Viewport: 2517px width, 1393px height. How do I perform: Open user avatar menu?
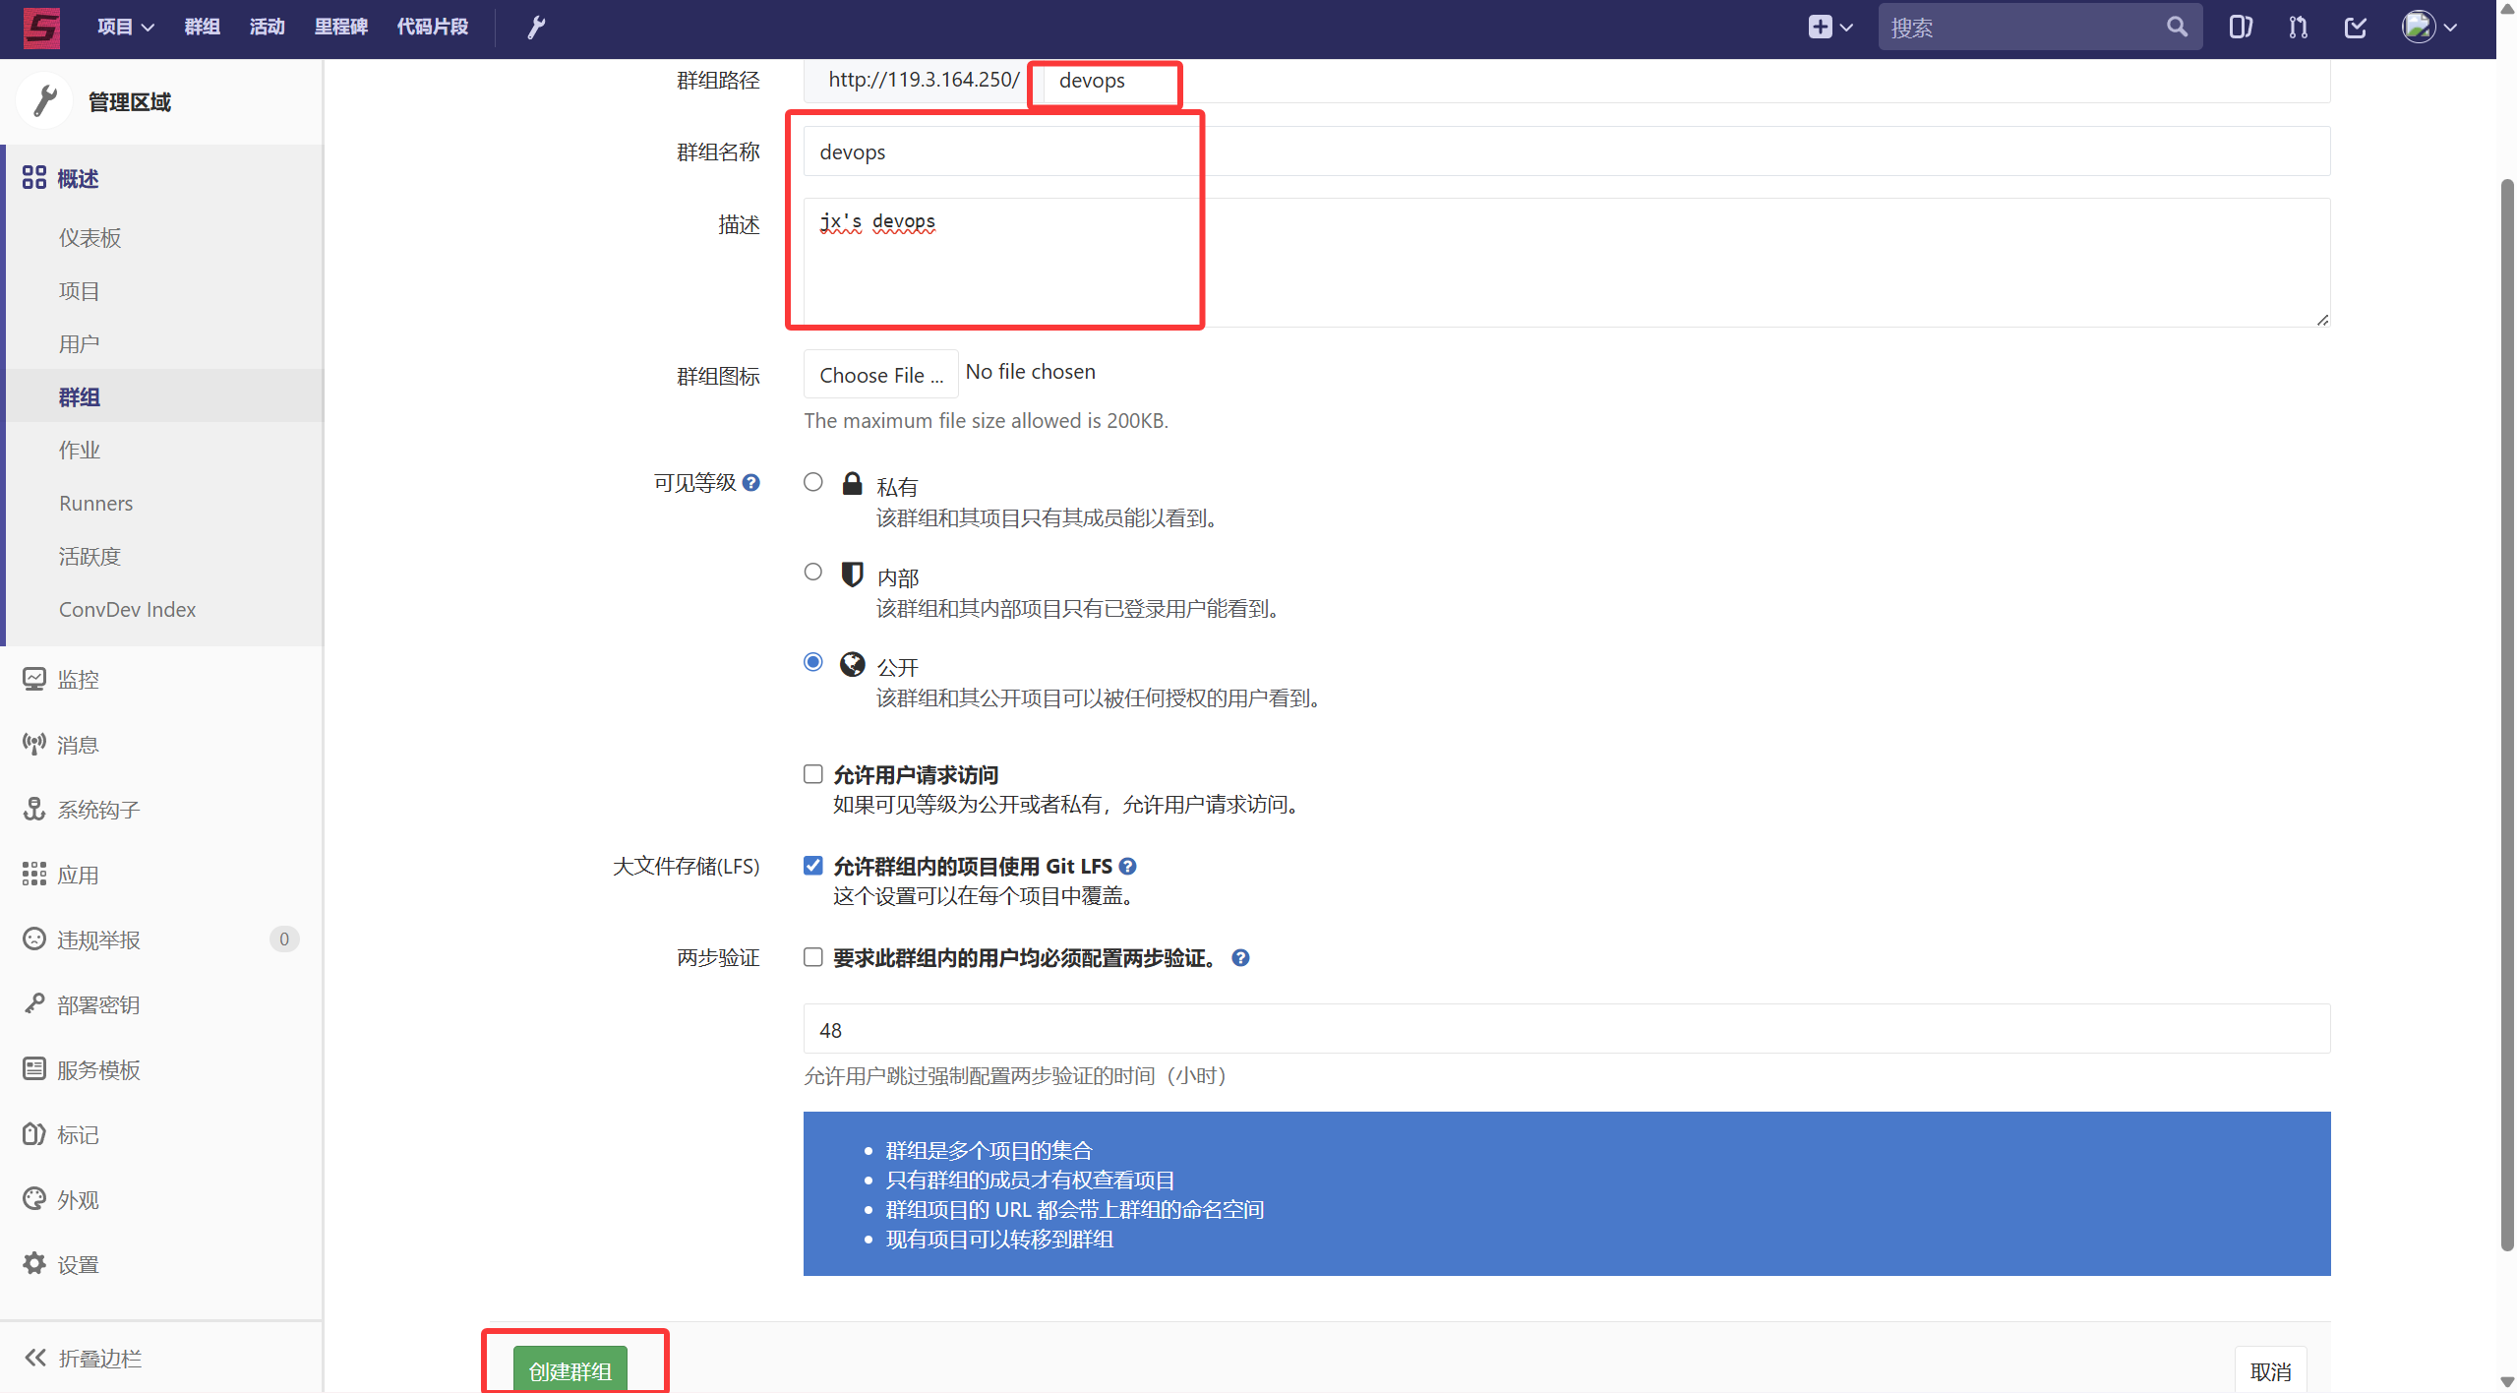[x=2419, y=28]
